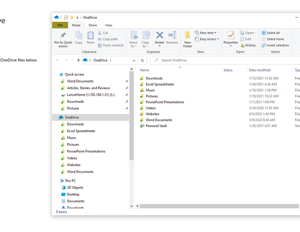Click scroll up arrow in navigation pane

click(x=131, y=69)
